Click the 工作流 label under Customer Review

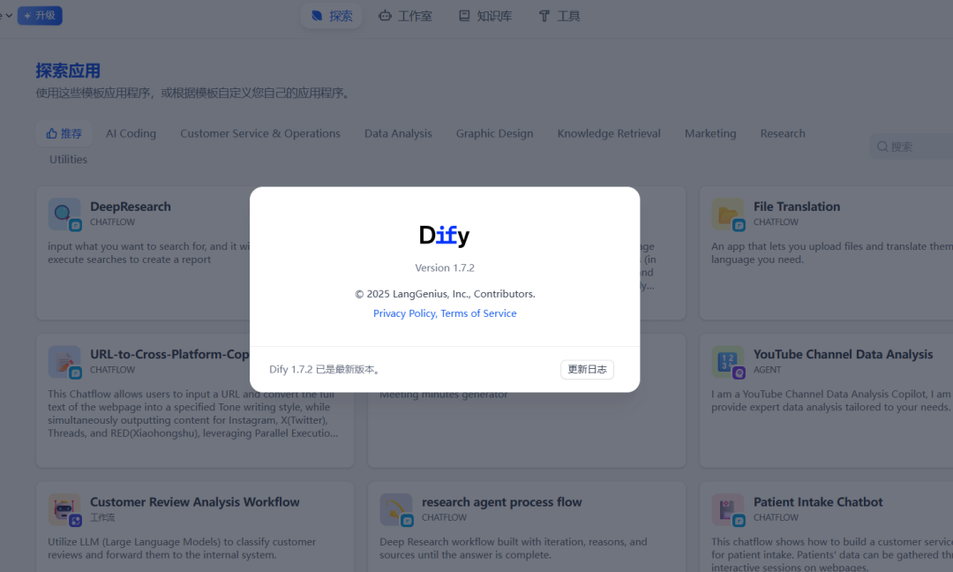point(102,517)
